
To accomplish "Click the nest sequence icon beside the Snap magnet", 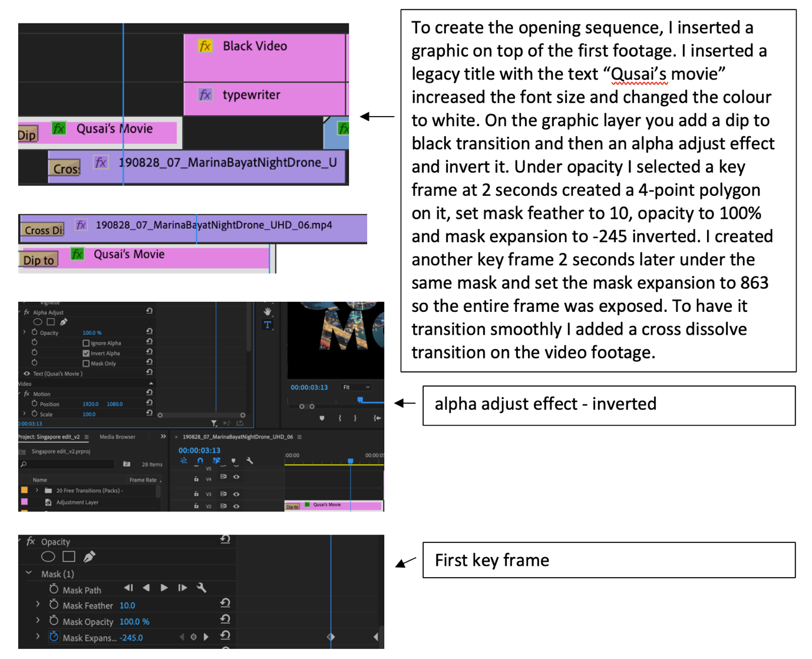I will (184, 461).
